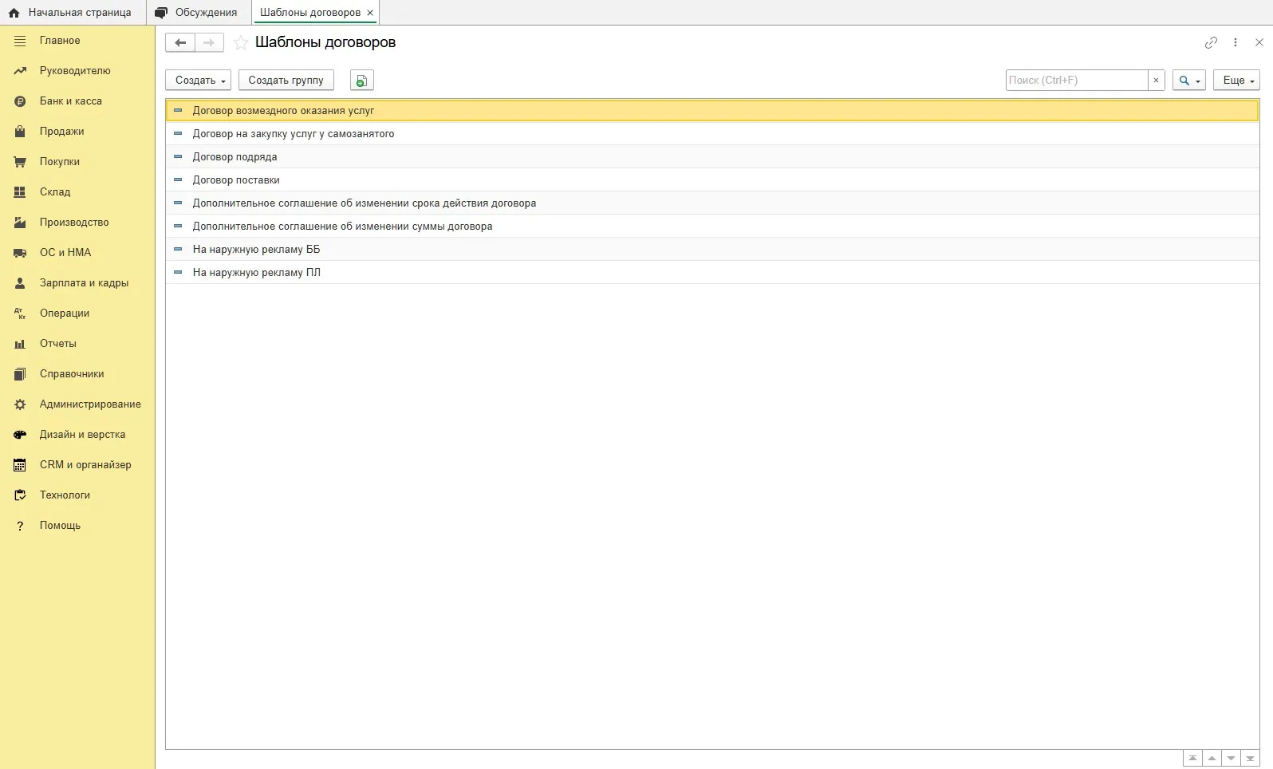Jump to the first row with the list-top arrow

click(1192, 758)
